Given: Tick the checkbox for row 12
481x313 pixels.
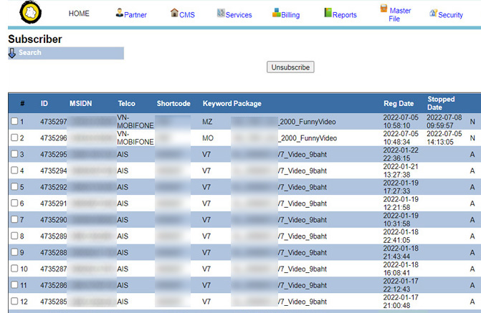Looking at the screenshot, I should tap(14, 301).
